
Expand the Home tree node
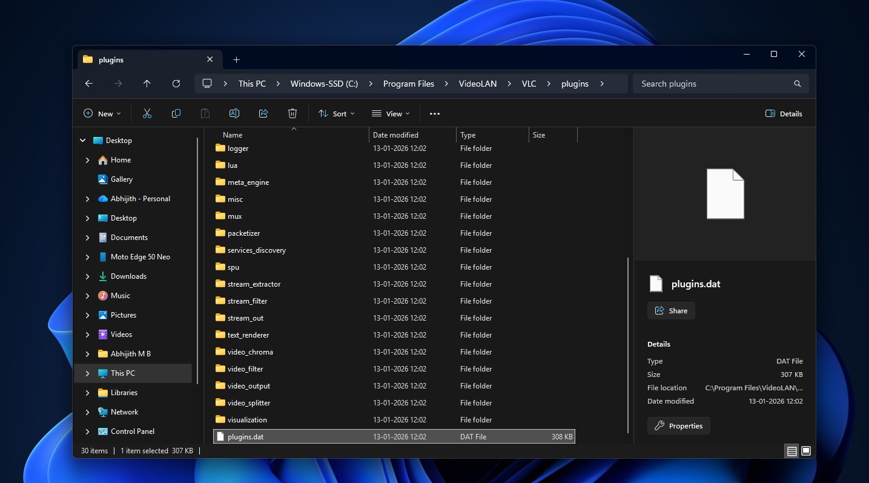(88, 160)
